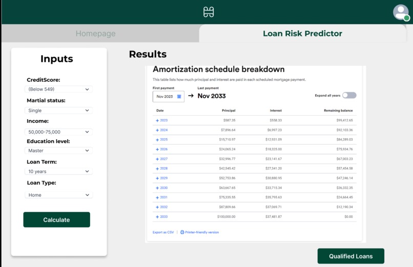
Task: Click the Export as CSV link
Action: tap(163, 232)
